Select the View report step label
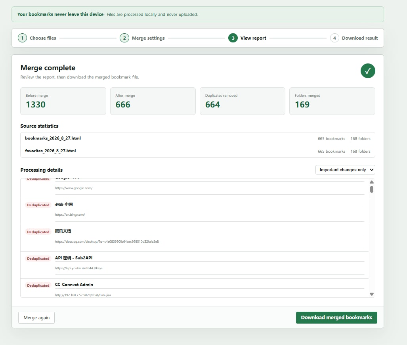407x345 pixels. point(253,38)
